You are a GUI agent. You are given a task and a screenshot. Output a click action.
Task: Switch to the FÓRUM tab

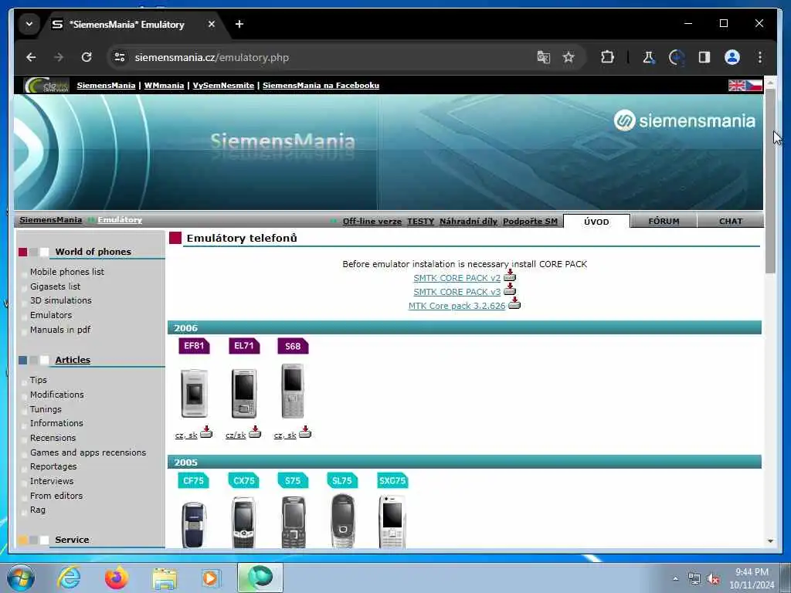coord(664,222)
